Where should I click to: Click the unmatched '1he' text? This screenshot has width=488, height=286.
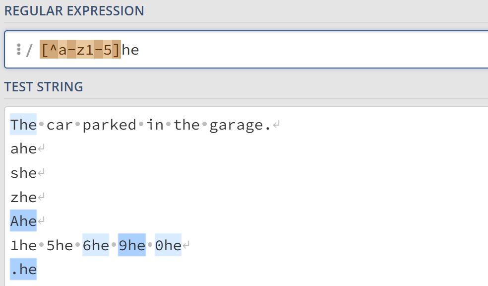[23, 245]
